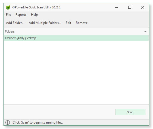153x129 pixels.
Task: Click Add Folder... in the toolbar
Action: point(15,23)
